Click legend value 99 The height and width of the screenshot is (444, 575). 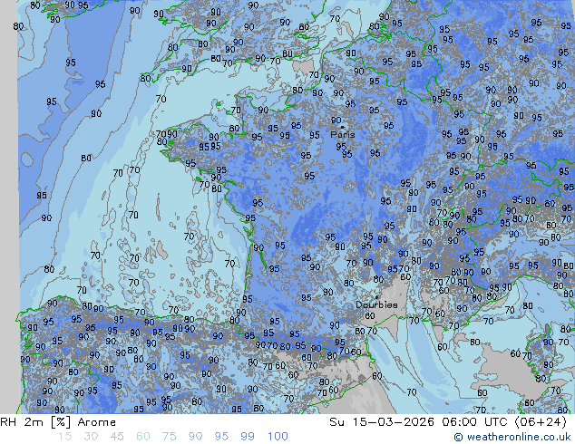click(x=248, y=437)
